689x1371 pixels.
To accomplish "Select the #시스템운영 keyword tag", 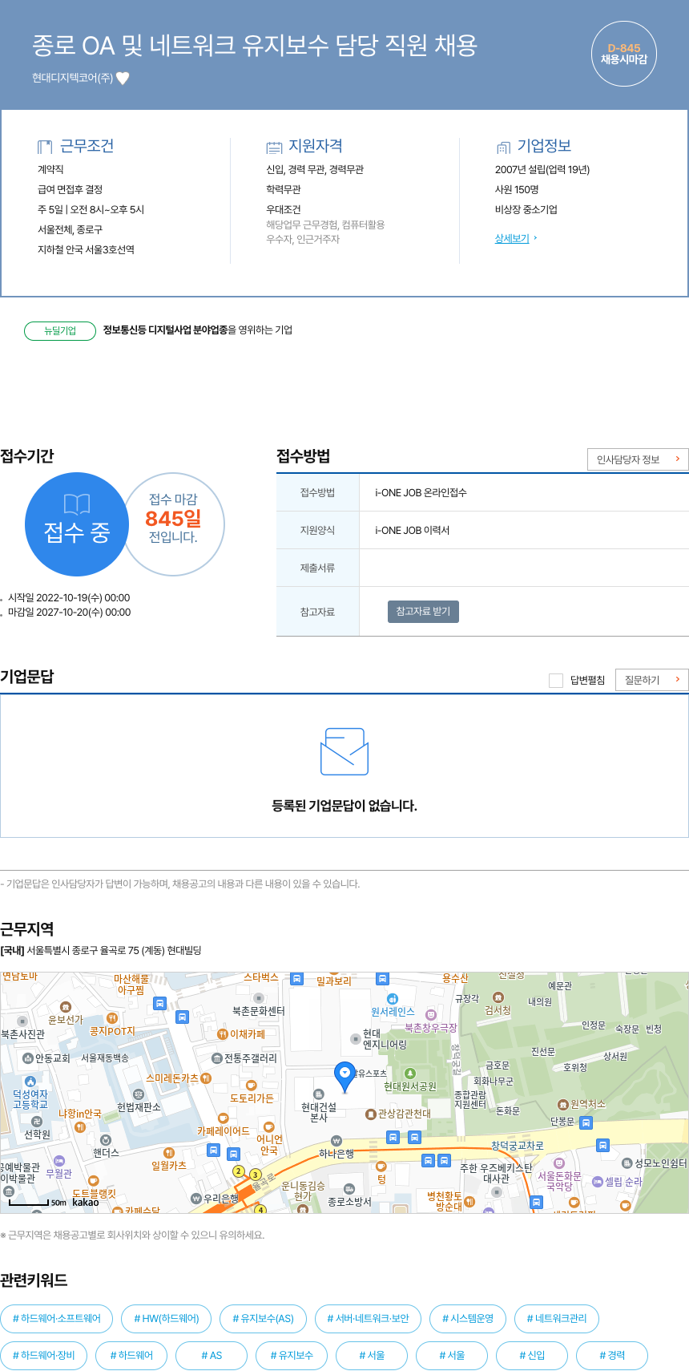I will [468, 1318].
